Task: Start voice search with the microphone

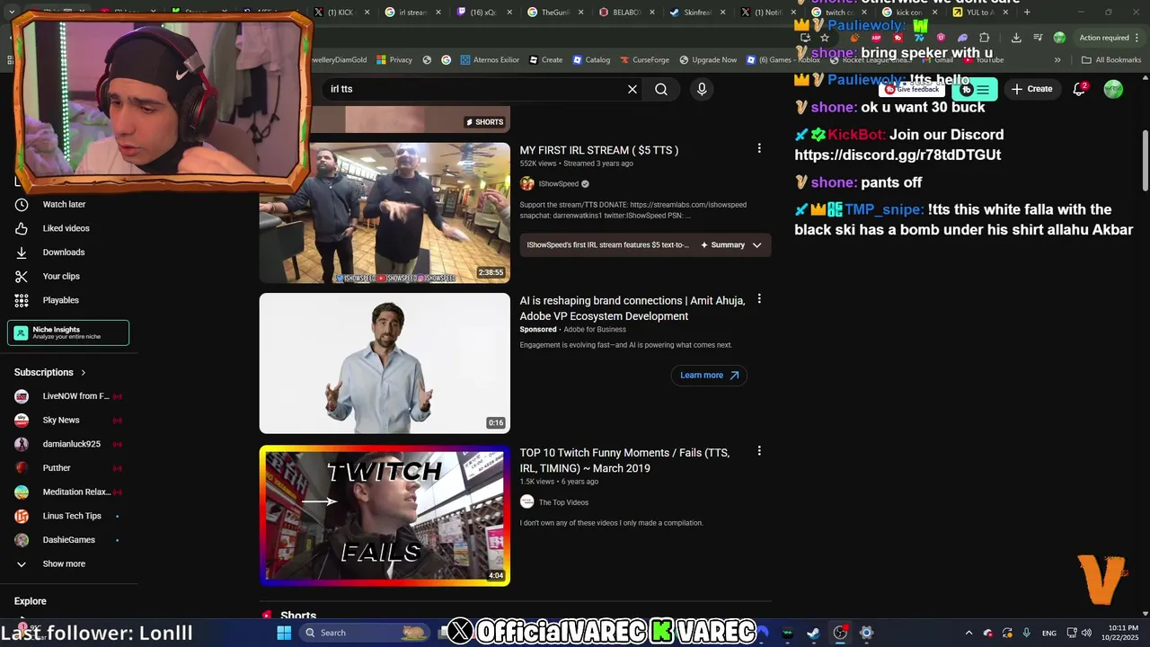Action: [x=702, y=89]
